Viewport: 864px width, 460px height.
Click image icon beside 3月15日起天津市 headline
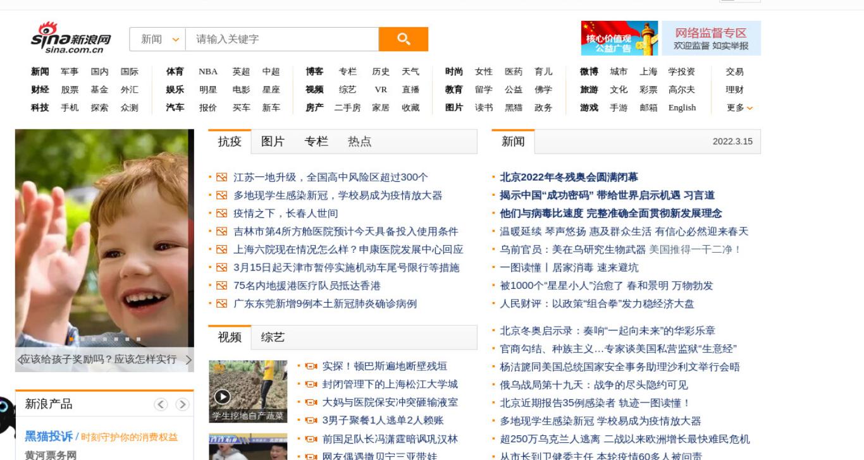(221, 268)
